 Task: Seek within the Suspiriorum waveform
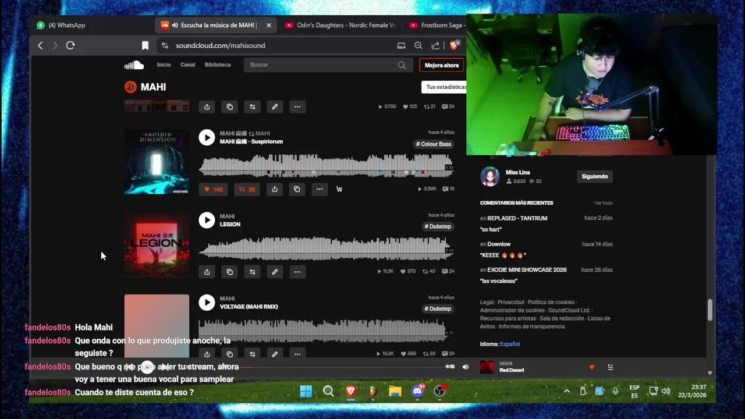(326, 165)
